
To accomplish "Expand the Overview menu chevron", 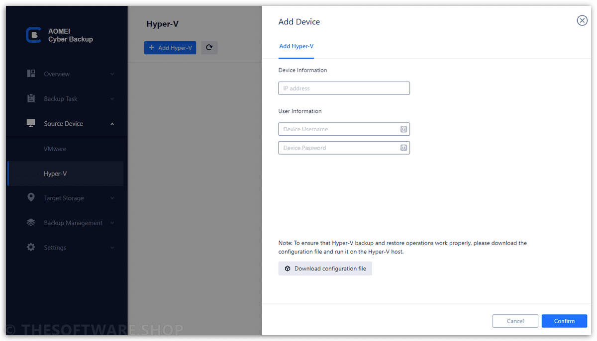I will click(x=112, y=74).
